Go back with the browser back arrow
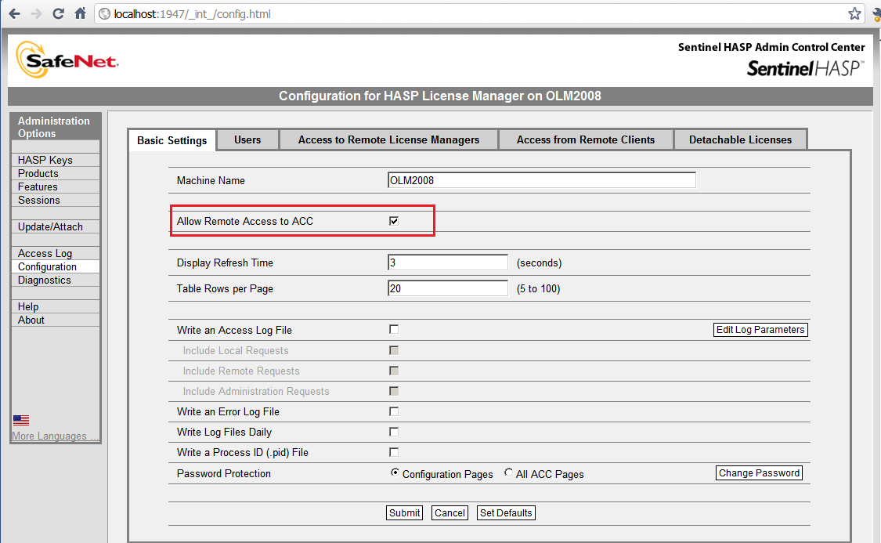Screen dimensions: 881x543 coord(15,13)
